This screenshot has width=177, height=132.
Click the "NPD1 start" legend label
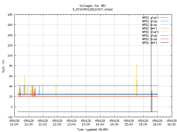150,32
